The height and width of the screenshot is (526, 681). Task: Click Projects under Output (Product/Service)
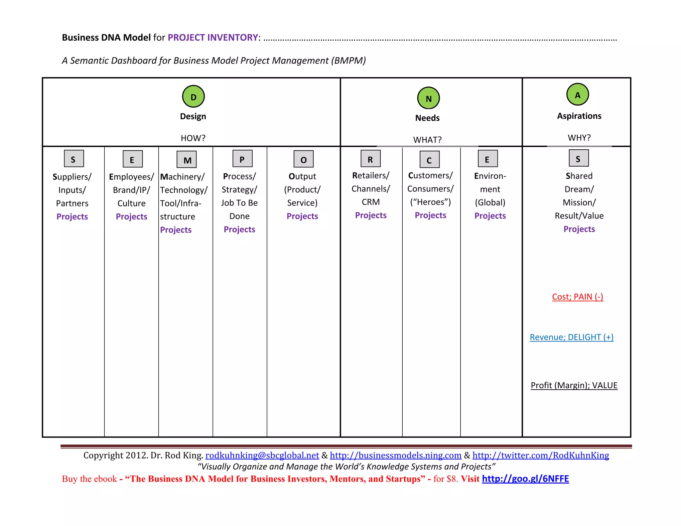click(x=303, y=216)
